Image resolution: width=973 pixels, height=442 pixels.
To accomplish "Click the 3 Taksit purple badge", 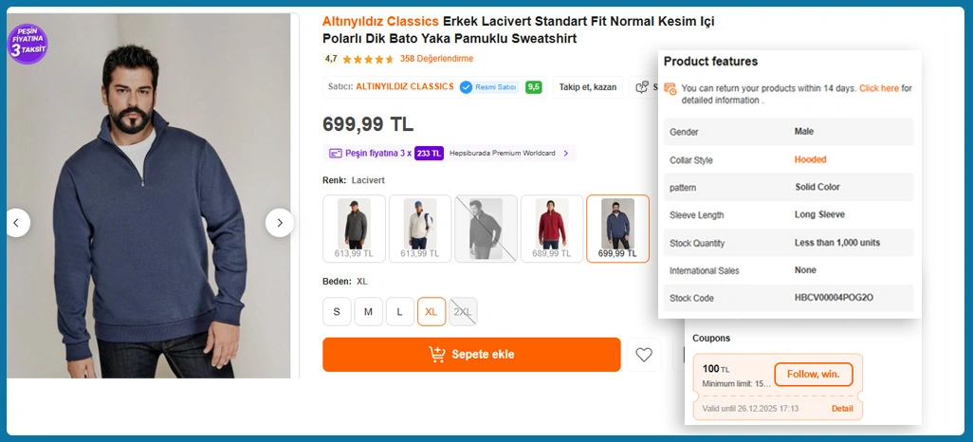I will click(x=28, y=44).
